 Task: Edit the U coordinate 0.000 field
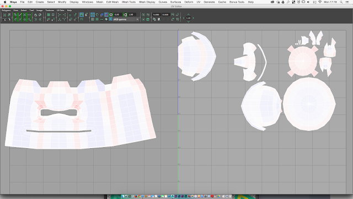pos(157,14)
